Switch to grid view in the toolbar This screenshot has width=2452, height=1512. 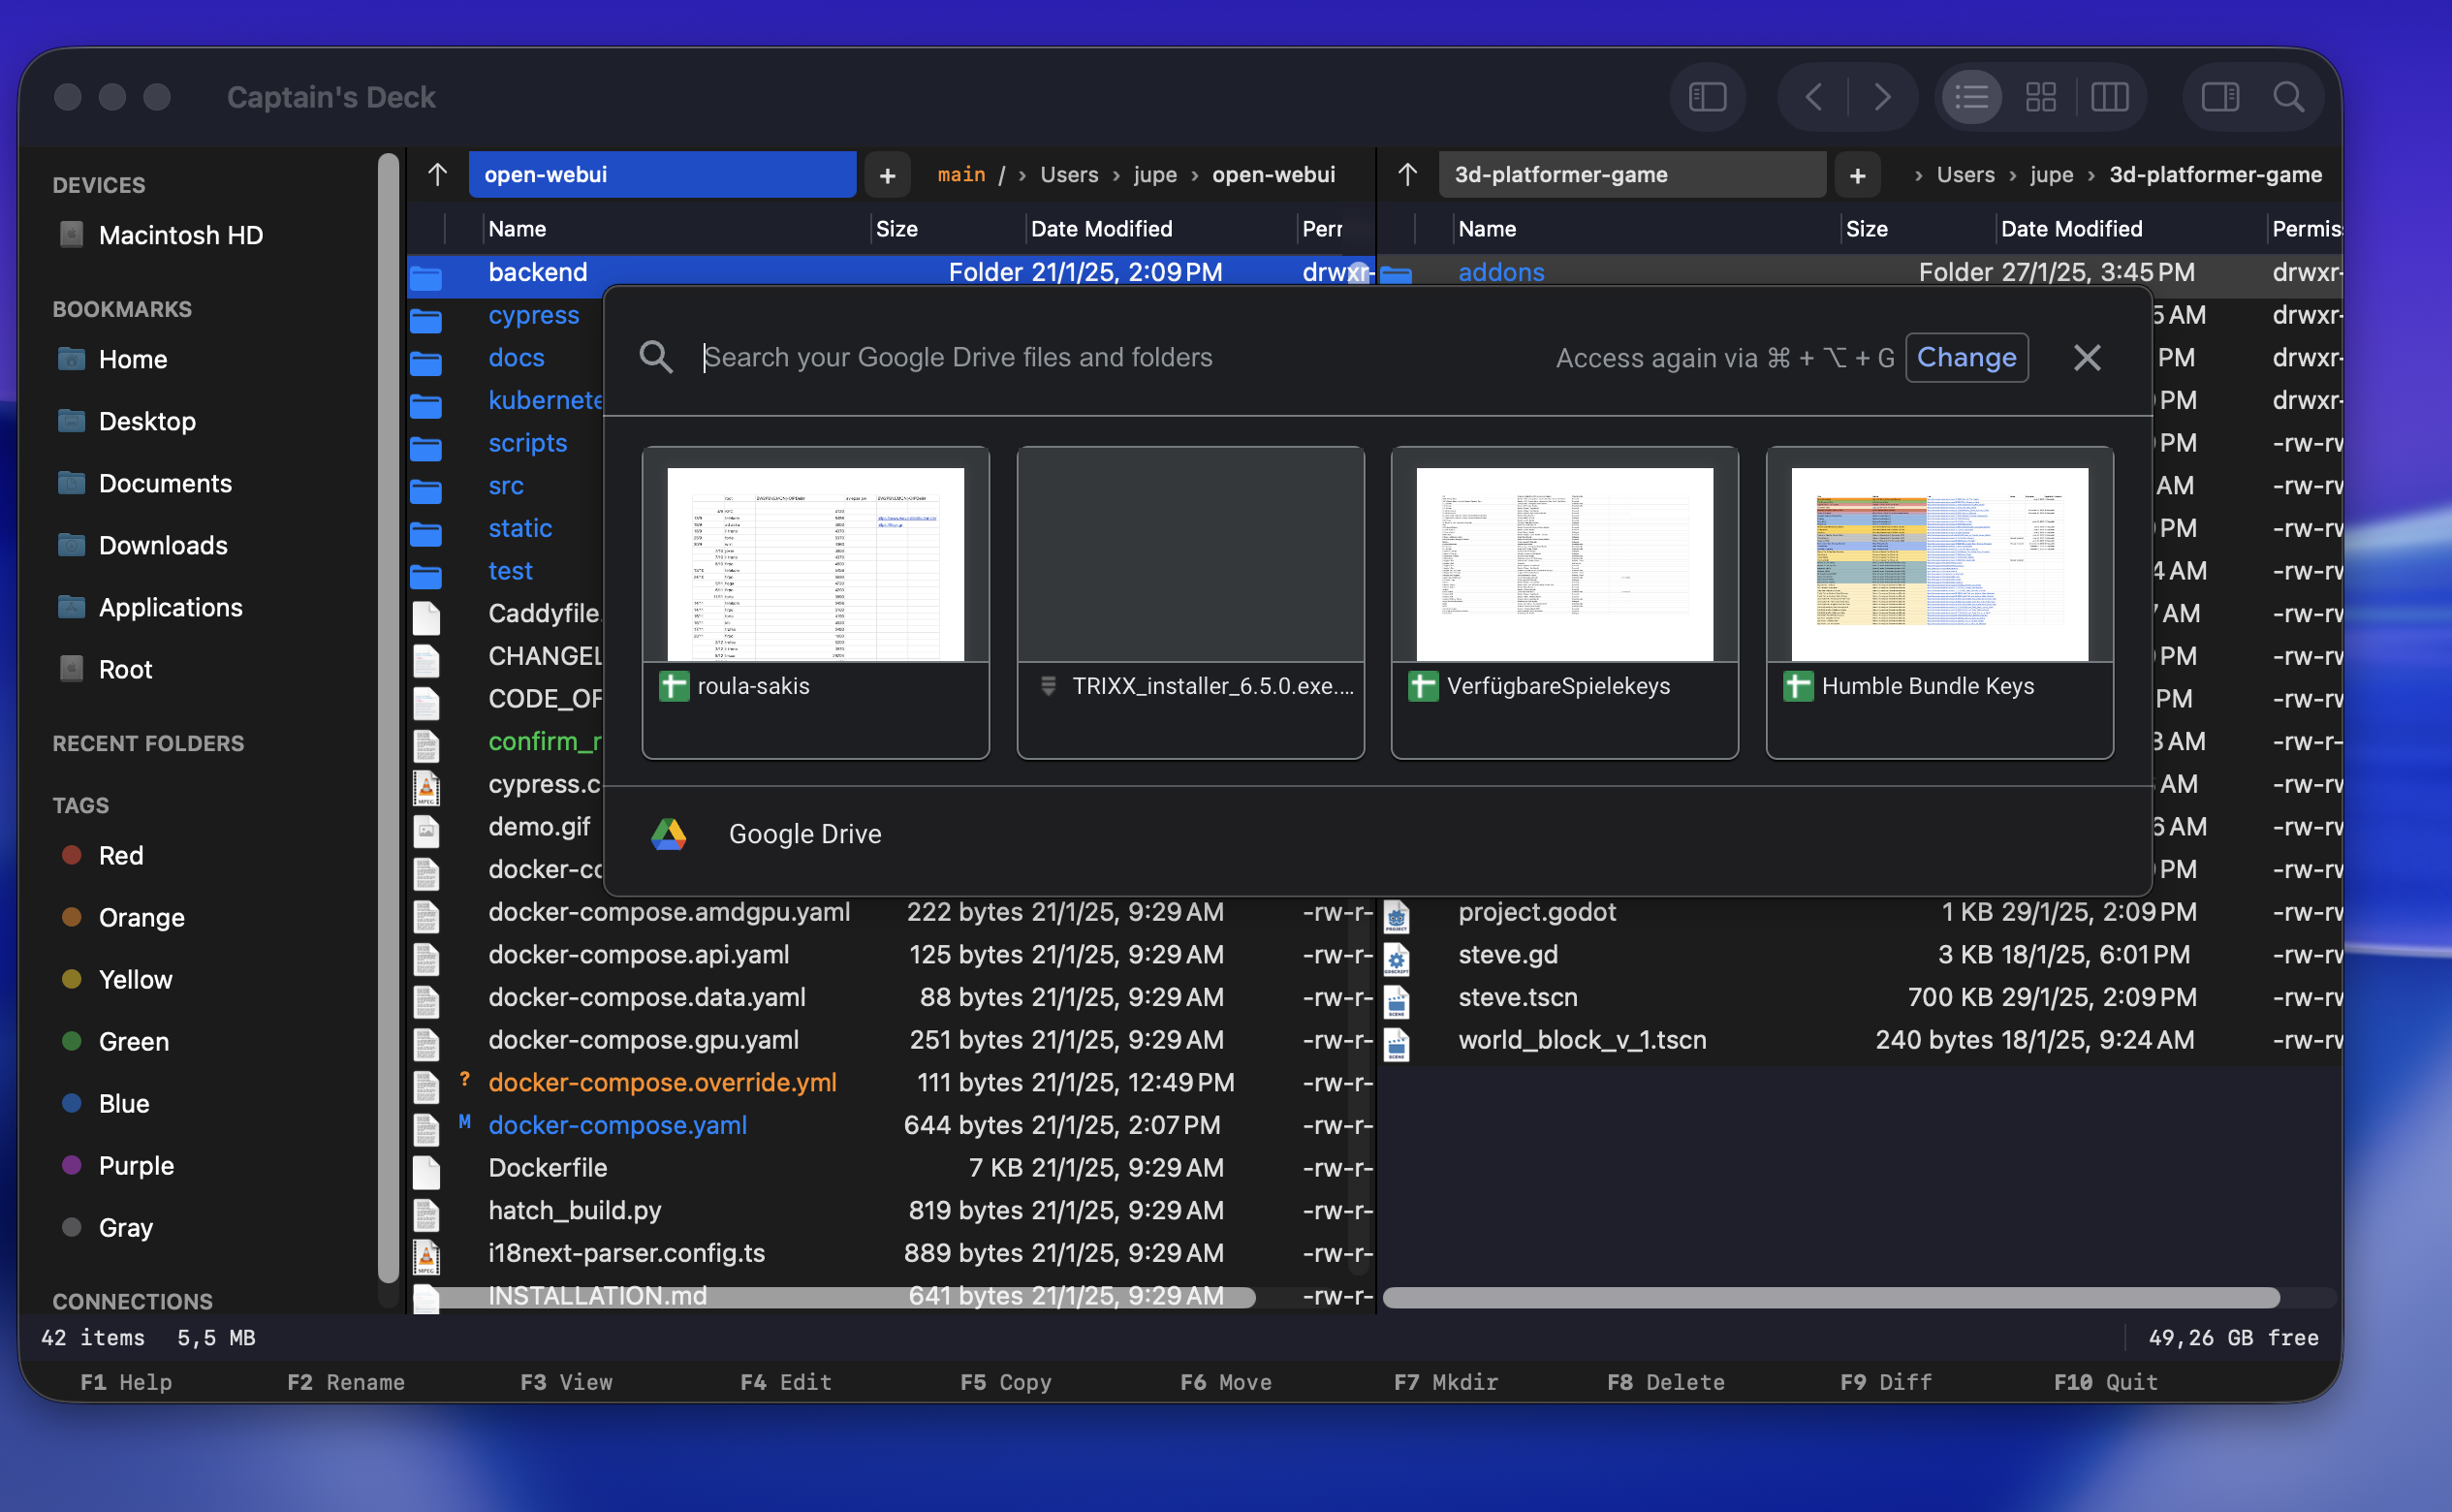(2040, 96)
